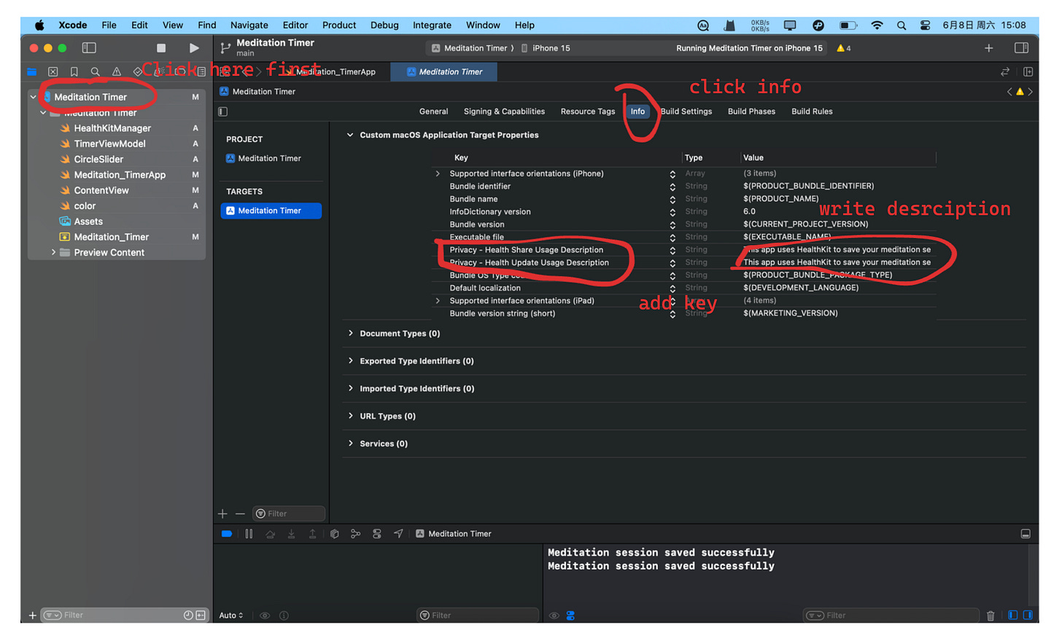Toggle console pane visibility
Image resolution: width=1062 pixels, height=638 pixels.
click(1028, 615)
